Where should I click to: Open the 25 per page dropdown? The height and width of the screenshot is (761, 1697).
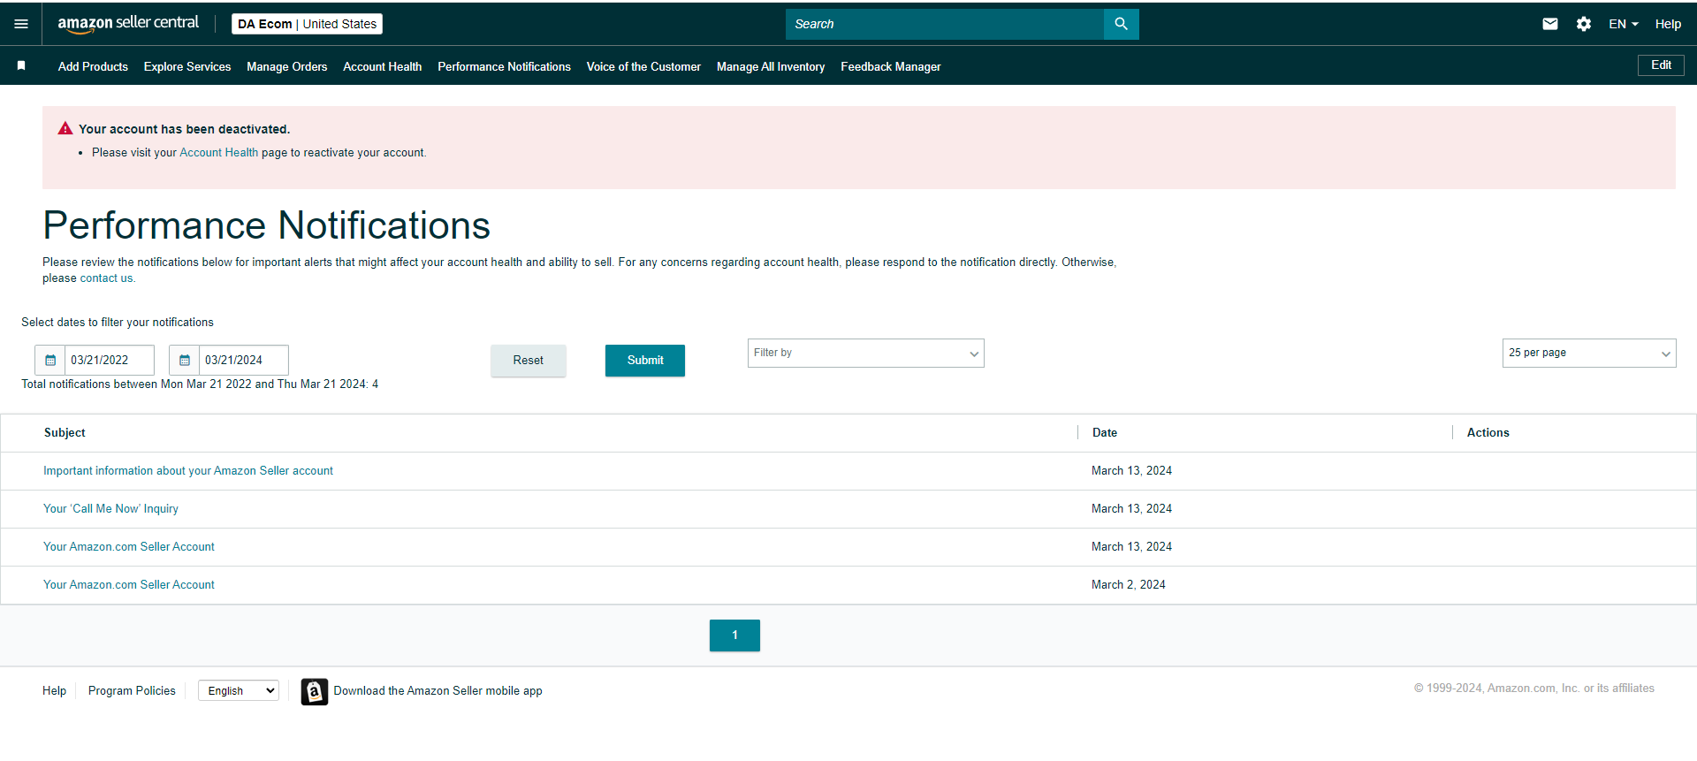tap(1589, 353)
